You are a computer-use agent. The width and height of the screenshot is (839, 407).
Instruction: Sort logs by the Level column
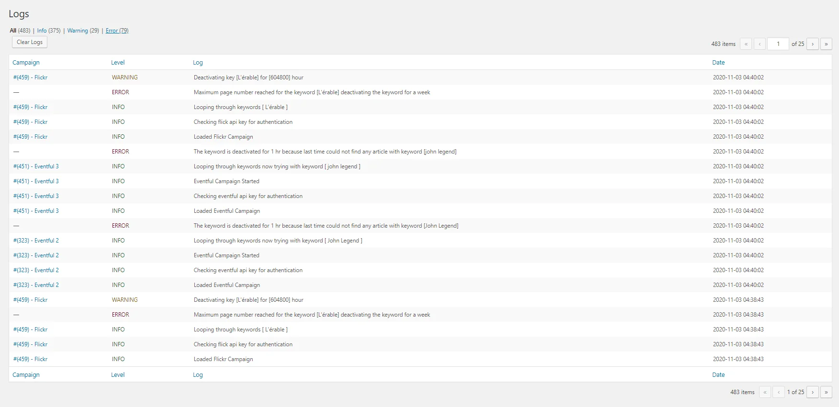[117, 62]
